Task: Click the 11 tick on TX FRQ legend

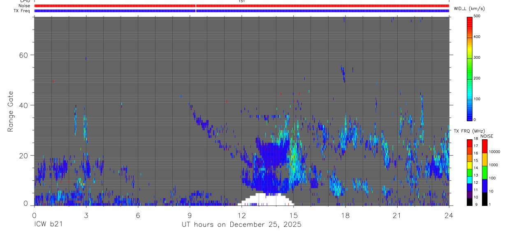Action: (476, 190)
